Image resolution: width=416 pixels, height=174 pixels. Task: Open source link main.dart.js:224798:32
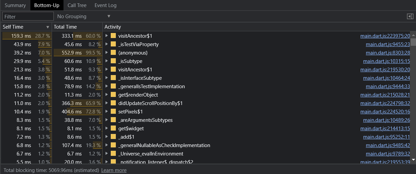(385, 103)
